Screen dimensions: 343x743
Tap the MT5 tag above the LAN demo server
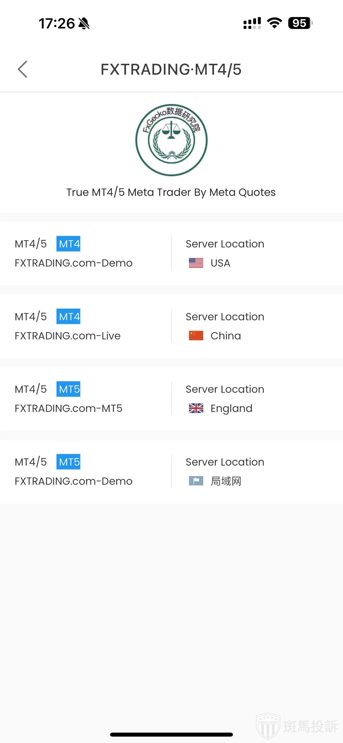coord(68,462)
